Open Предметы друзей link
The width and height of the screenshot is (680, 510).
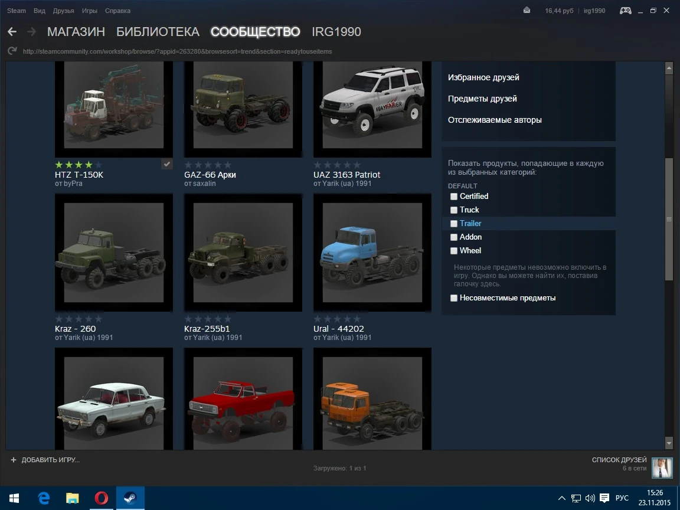[x=482, y=99]
